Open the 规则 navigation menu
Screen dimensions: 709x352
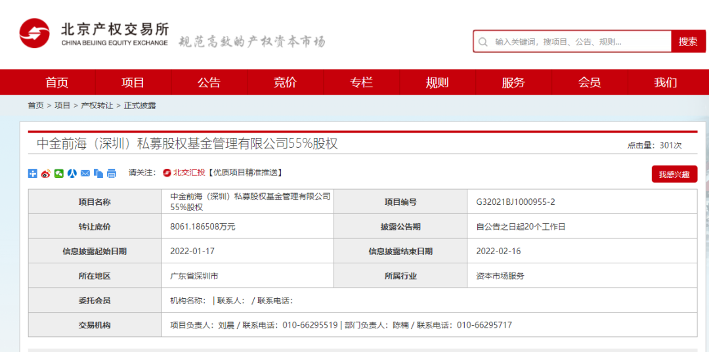437,82
